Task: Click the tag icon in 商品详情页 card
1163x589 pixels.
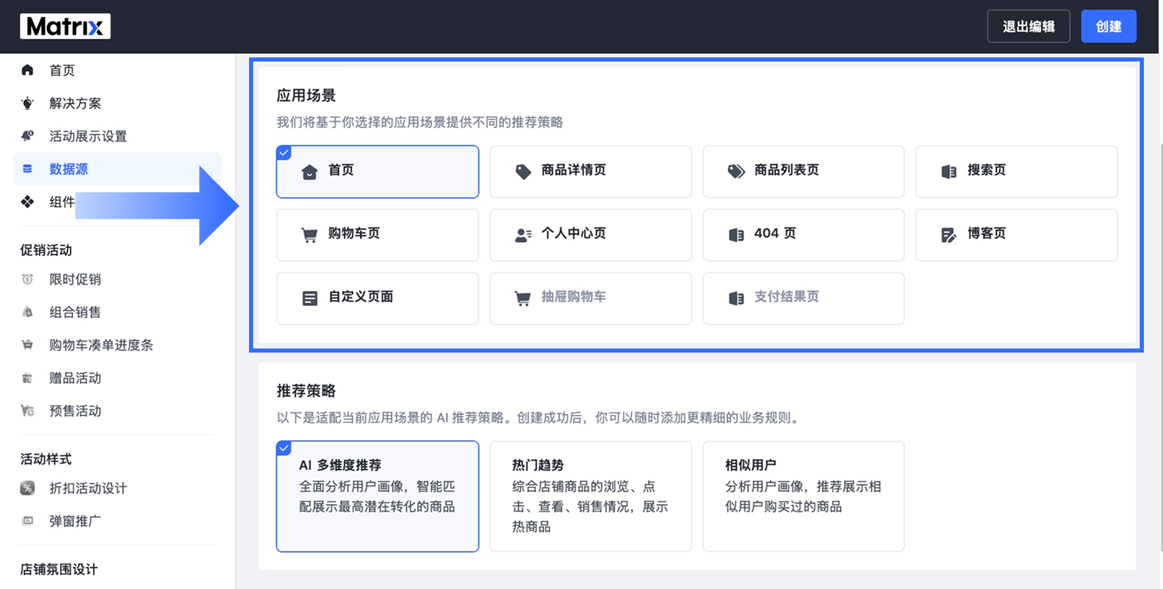Action: pyautogui.click(x=523, y=172)
